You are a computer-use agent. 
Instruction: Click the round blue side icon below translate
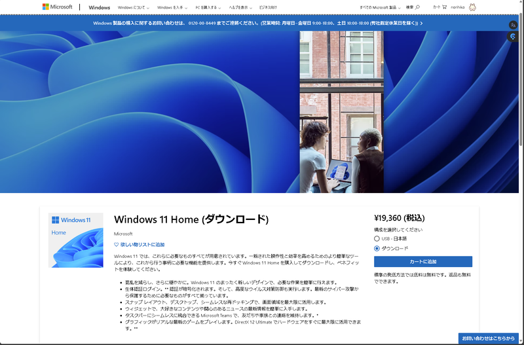coord(513,37)
